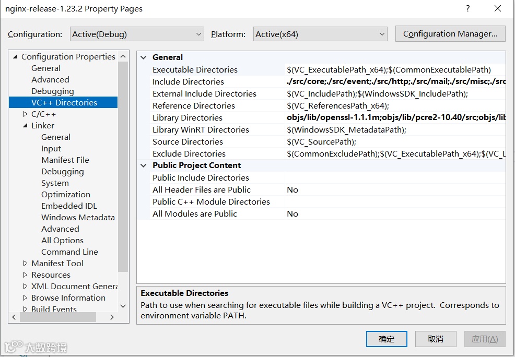Select Debugging under Linker
515x357 pixels.
62,172
